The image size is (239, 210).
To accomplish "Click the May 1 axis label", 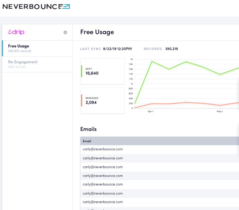I will point(220,111).
